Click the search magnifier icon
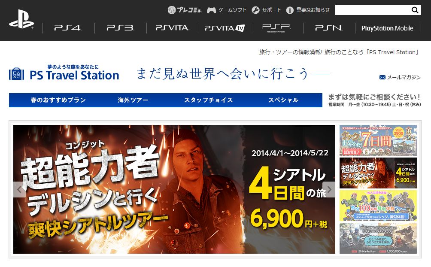431x267 pixels. (x=415, y=10)
